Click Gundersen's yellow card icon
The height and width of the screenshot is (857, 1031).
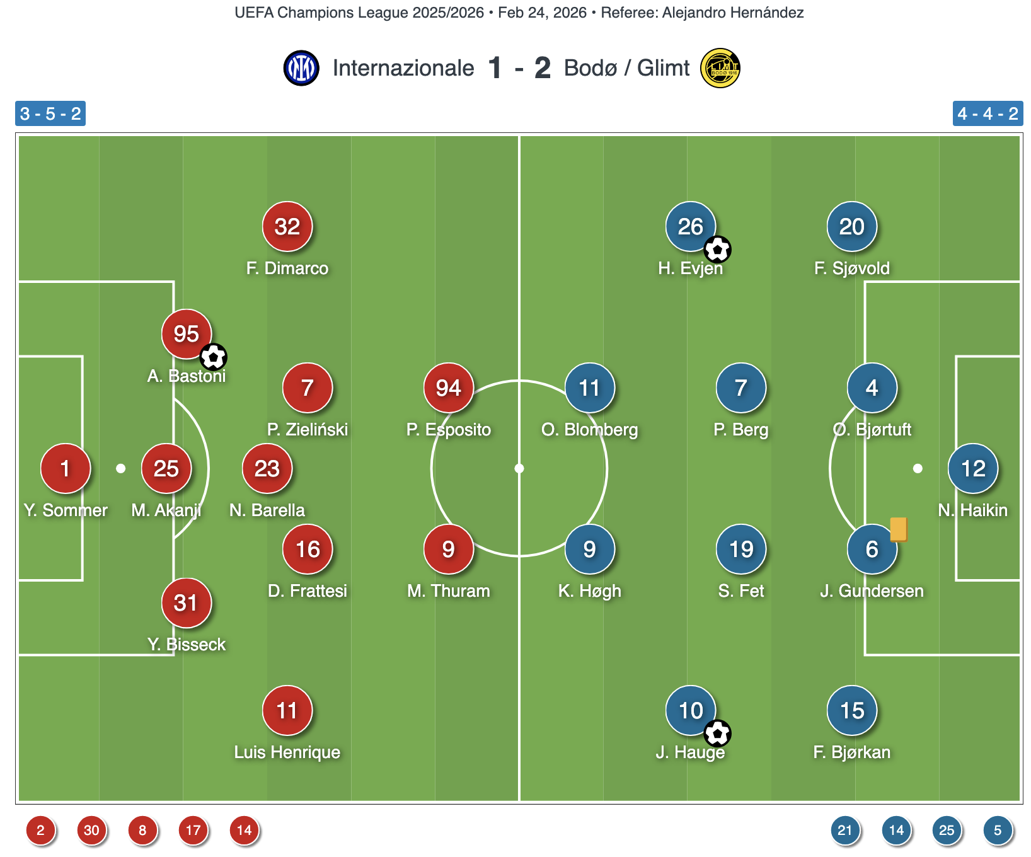pyautogui.click(x=899, y=529)
